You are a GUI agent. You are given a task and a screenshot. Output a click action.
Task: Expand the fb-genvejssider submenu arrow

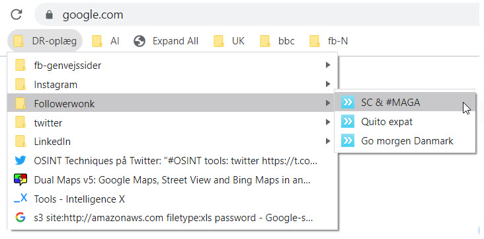click(x=328, y=66)
